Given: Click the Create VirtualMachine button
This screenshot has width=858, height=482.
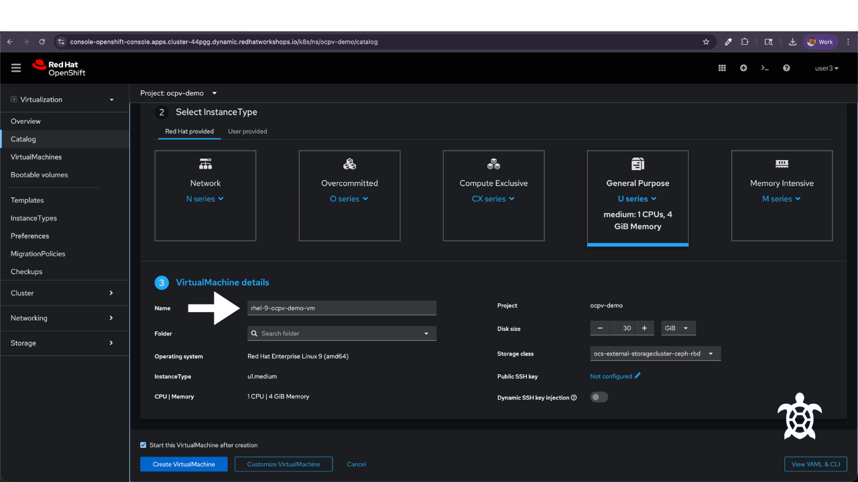Looking at the screenshot, I should pos(184,464).
